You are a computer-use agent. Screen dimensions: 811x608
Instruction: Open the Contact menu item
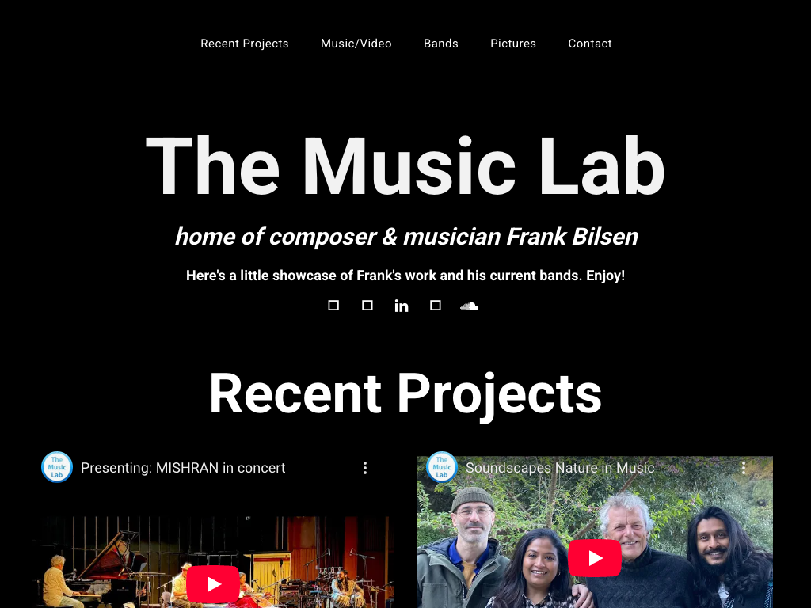tap(590, 44)
